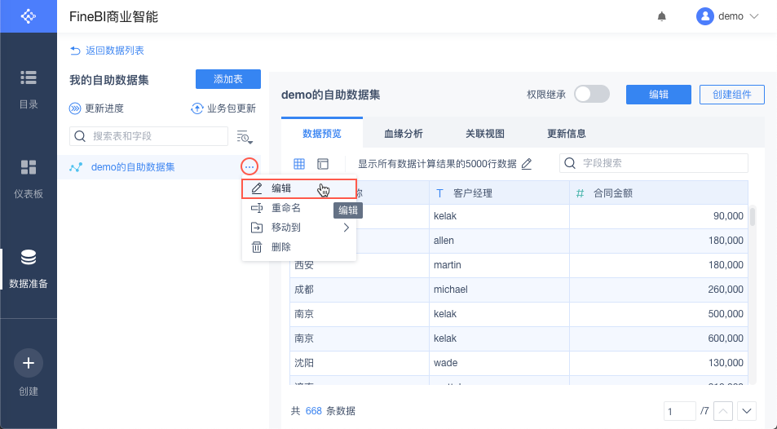
Task: Click the 创建 plus button
Action: point(29,364)
